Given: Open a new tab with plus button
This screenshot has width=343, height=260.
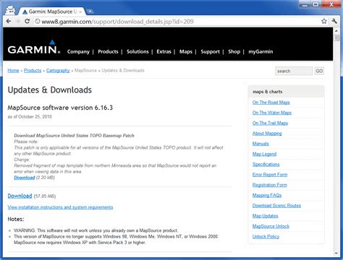Looking at the screenshot, I should [x=90, y=12].
